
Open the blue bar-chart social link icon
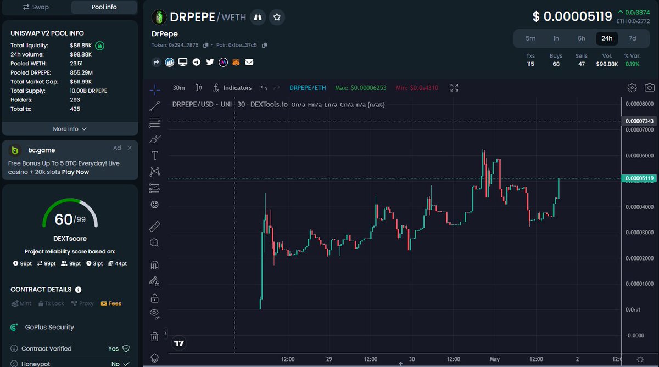pos(170,63)
